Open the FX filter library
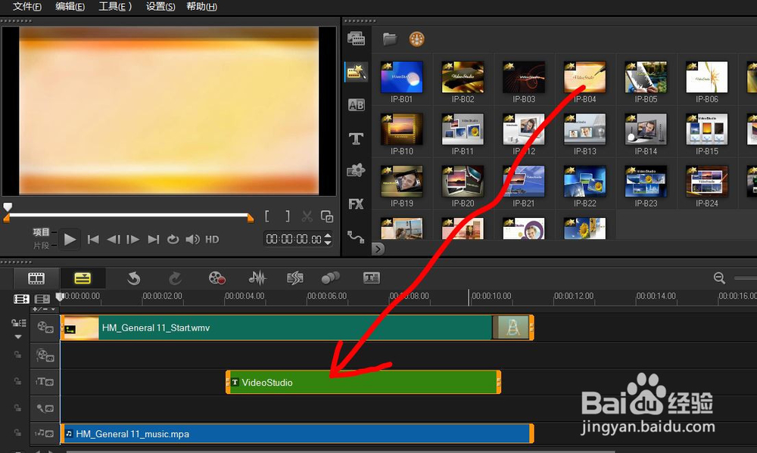 click(x=357, y=204)
